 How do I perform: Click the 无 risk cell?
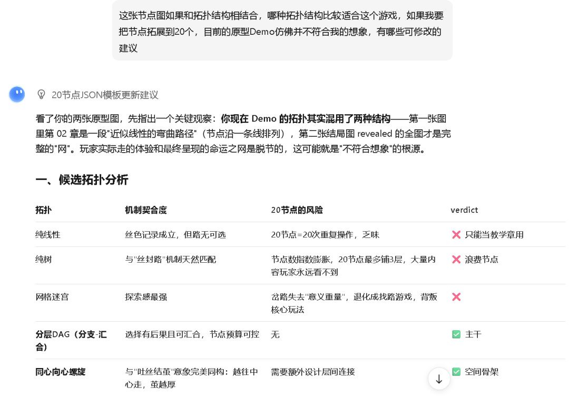coord(276,334)
